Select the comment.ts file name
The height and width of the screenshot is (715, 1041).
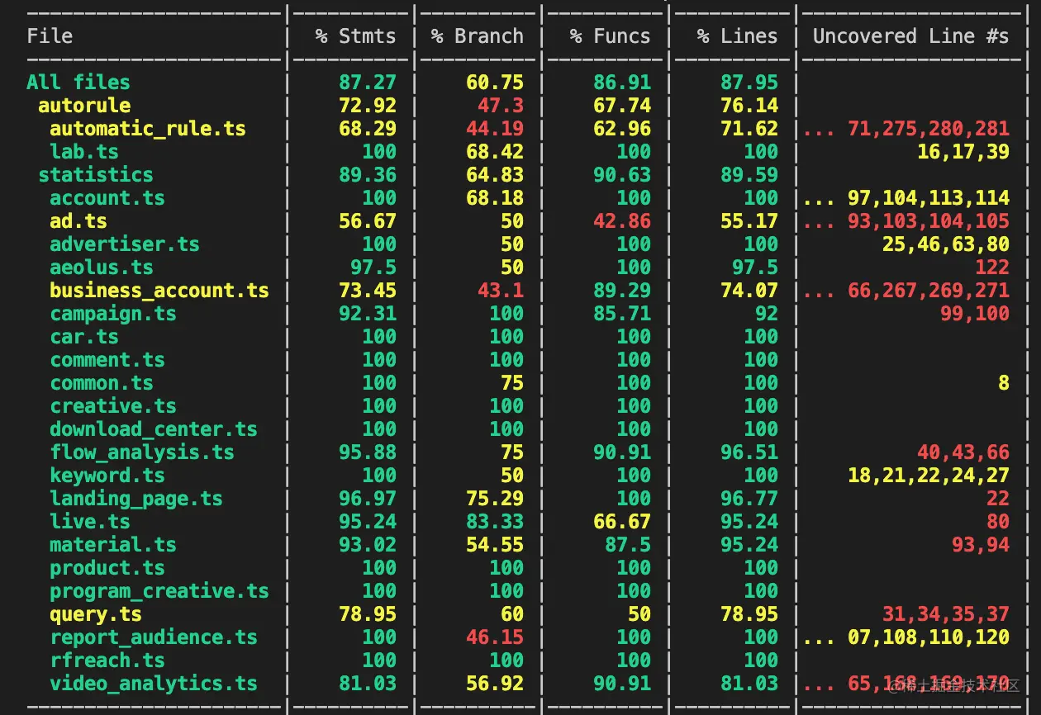click(107, 360)
